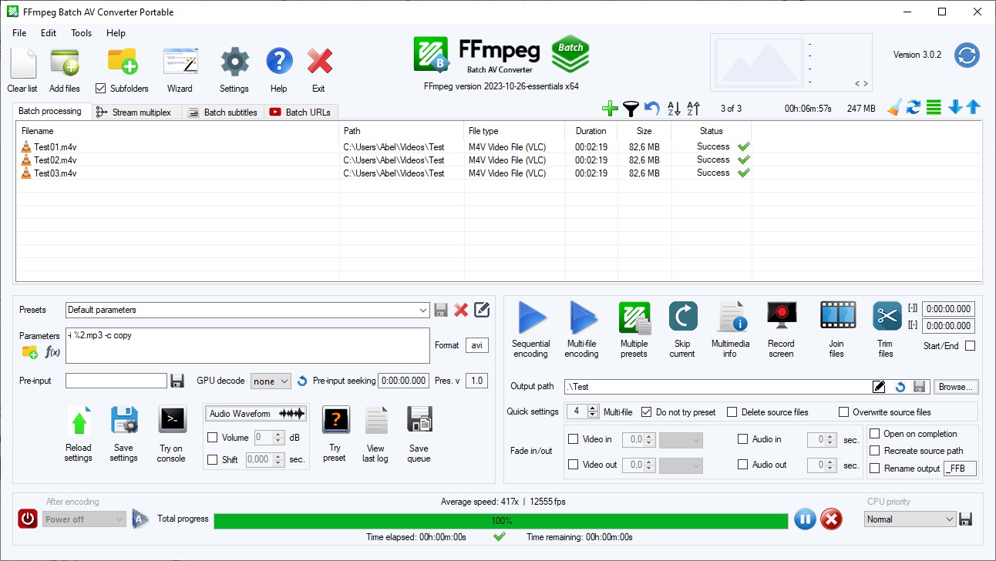The height and width of the screenshot is (561, 996).
Task: Sort the file list A to Z
Action: coord(674,109)
